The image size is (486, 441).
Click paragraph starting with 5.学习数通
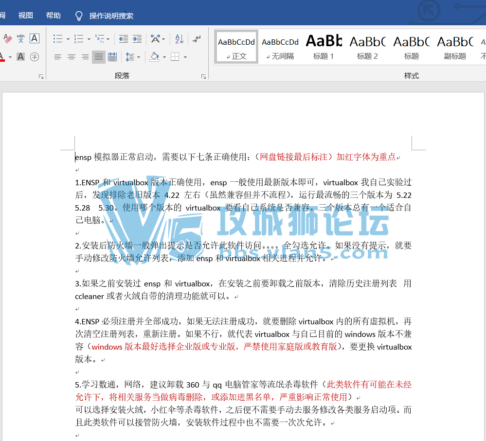tap(243, 390)
